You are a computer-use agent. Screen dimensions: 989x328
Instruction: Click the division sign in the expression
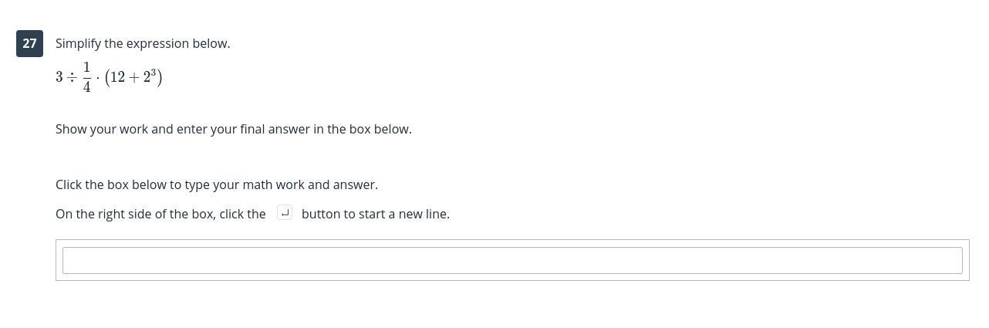point(71,77)
